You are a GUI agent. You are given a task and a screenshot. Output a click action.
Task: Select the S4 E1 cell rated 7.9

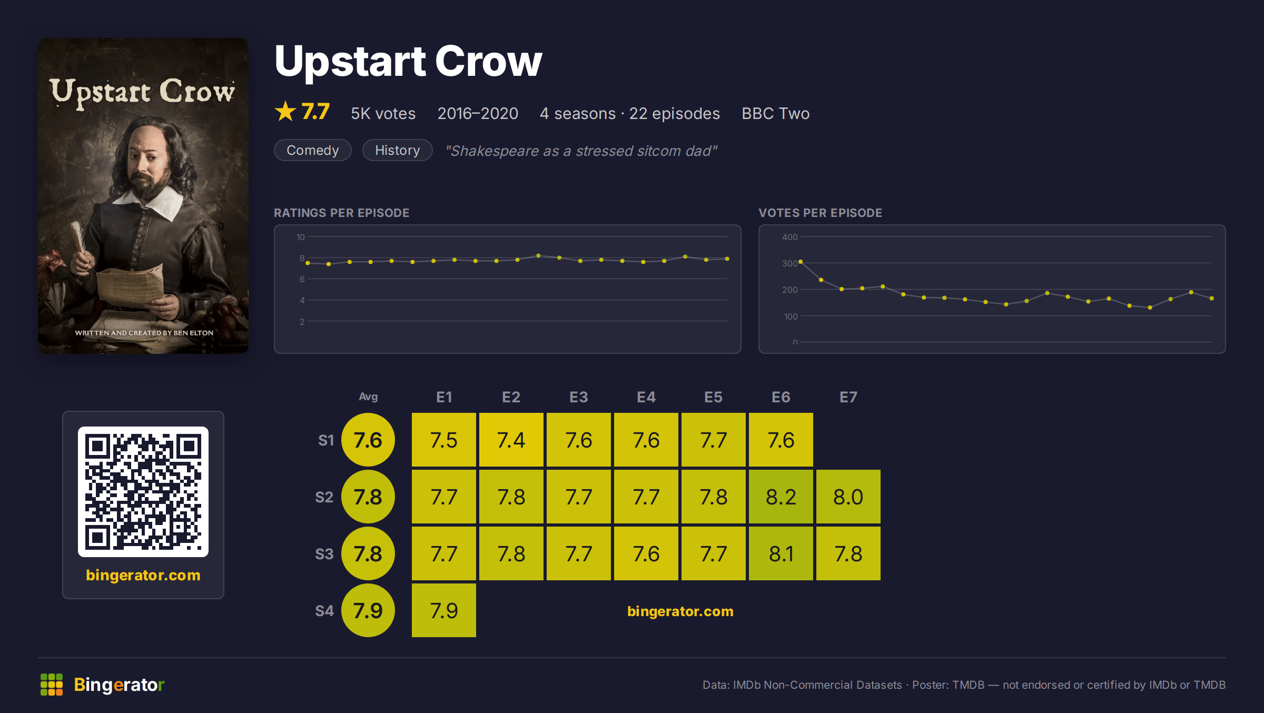click(x=444, y=610)
